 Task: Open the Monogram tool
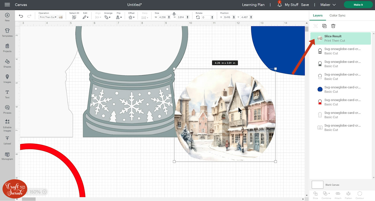coord(7,156)
